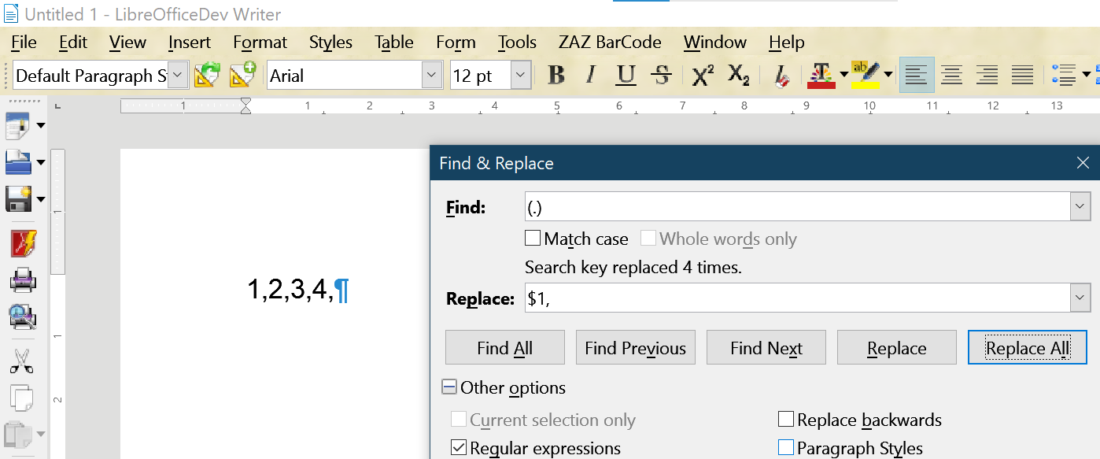Align text to center
This screenshot has width=1100, height=459.
[x=951, y=74]
